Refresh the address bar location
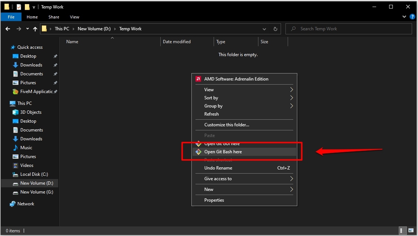Screen dimensions: 418x236 (x=275, y=29)
